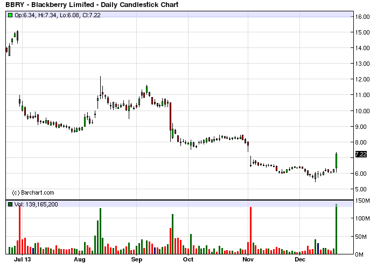Click the 14.00 price axis label
377x276 pixels.
click(x=362, y=48)
